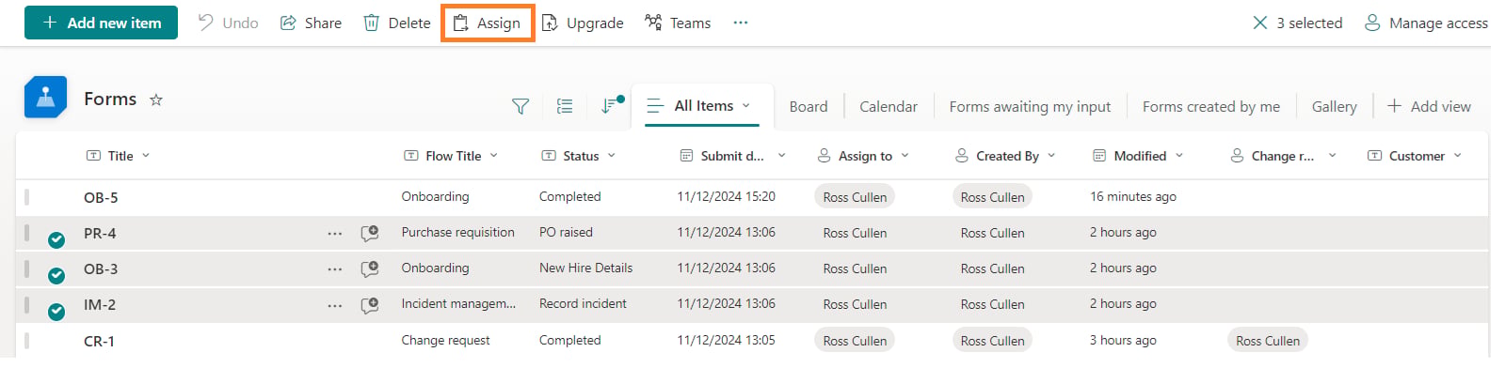Click the 11/12/2024 15:20 submit date cell
Image resolution: width=1505 pixels, height=368 pixels.
tap(726, 197)
